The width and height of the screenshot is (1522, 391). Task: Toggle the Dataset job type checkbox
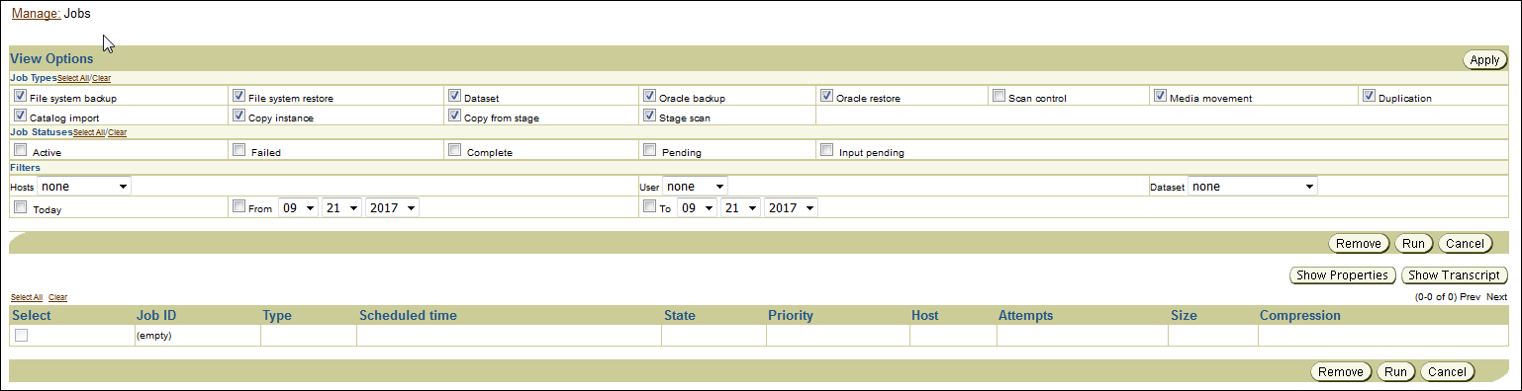[454, 97]
